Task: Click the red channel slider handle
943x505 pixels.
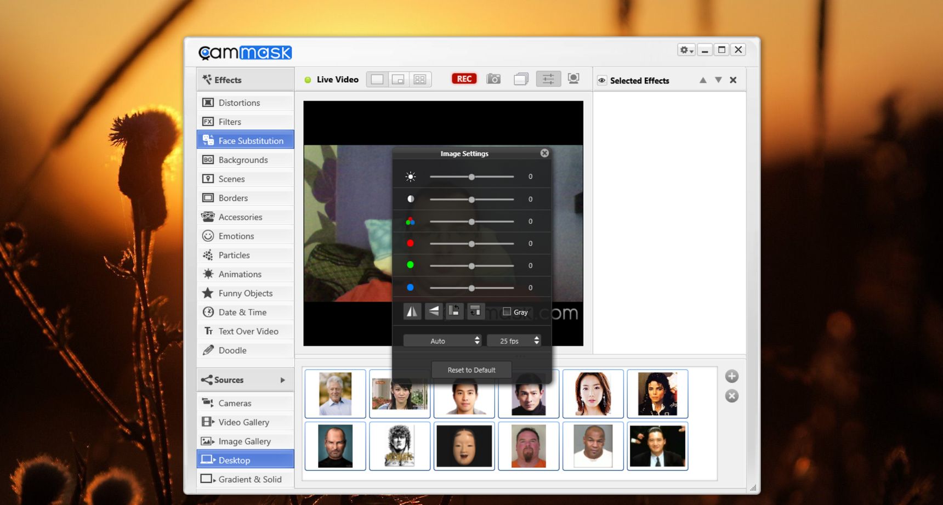Action: click(x=471, y=243)
